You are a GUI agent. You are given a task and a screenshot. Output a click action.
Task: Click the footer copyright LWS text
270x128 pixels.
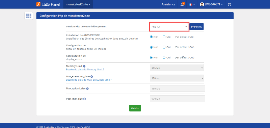[63, 127]
